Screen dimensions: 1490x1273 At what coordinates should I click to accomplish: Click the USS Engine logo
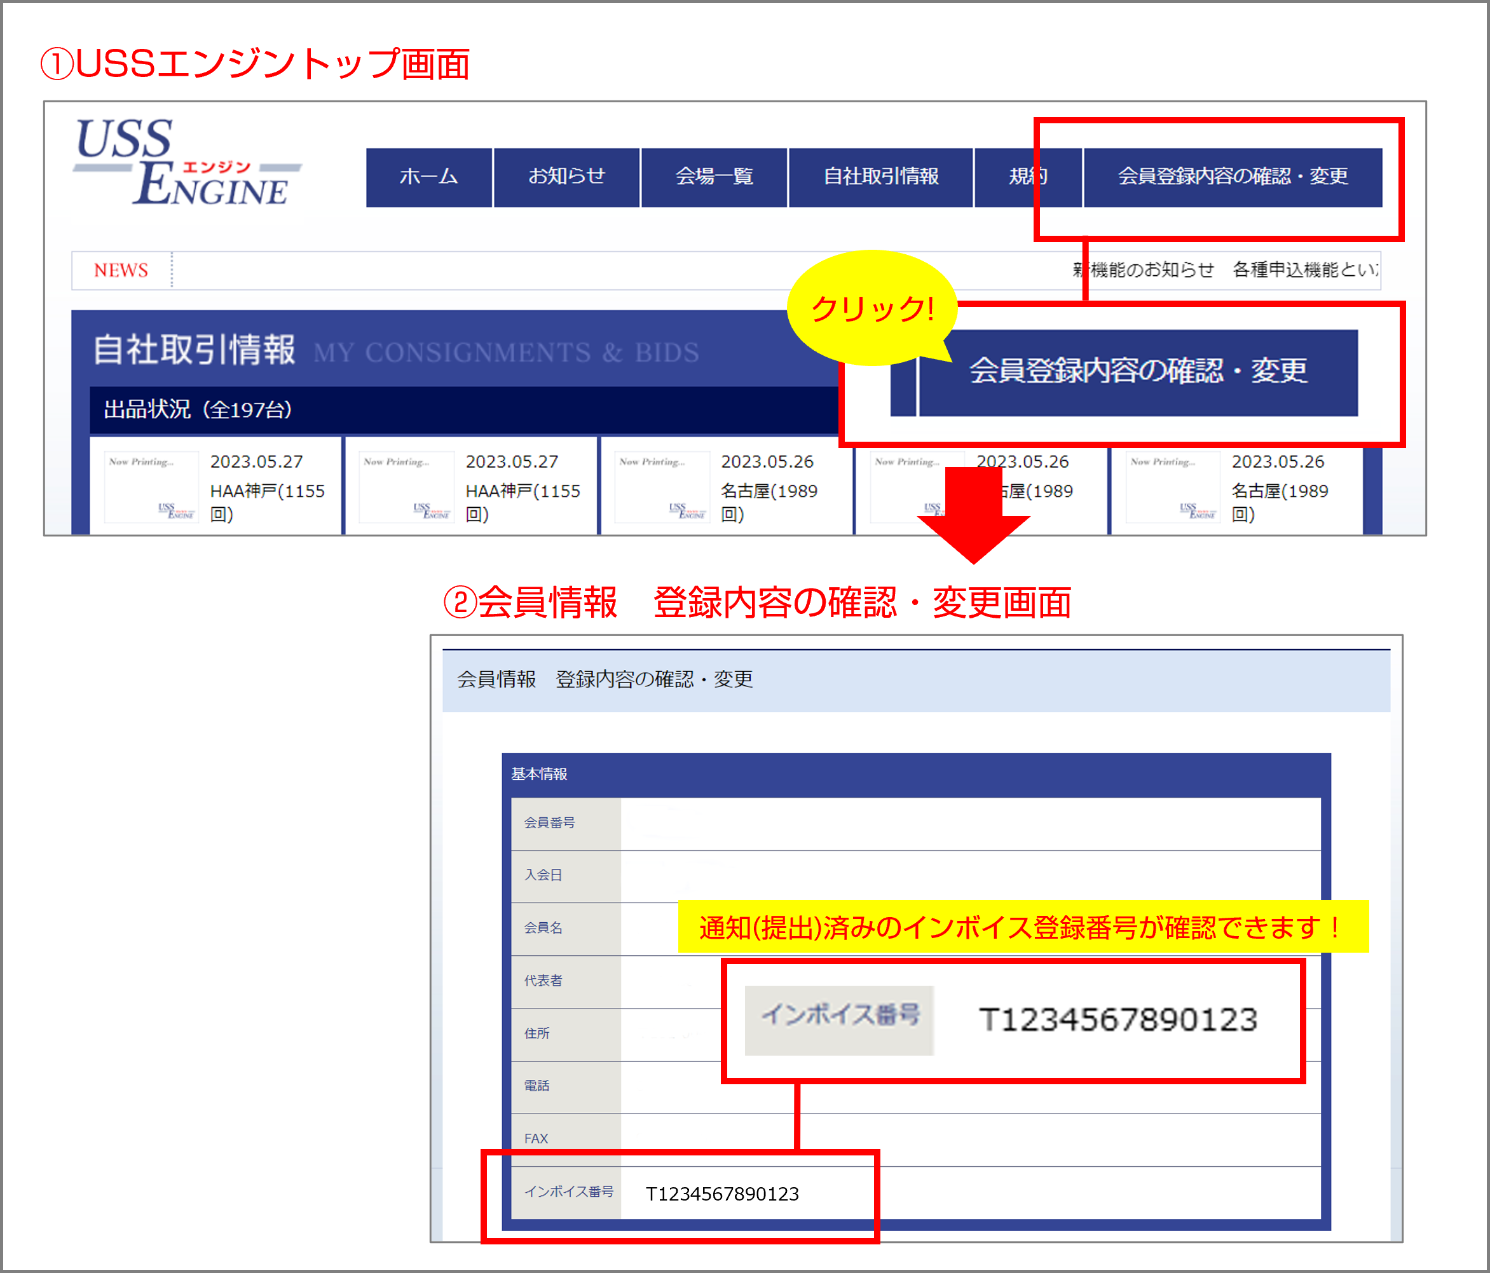tap(187, 163)
